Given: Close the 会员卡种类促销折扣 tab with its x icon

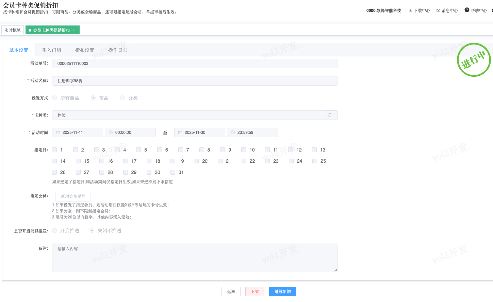Looking at the screenshot, I should (74, 30).
